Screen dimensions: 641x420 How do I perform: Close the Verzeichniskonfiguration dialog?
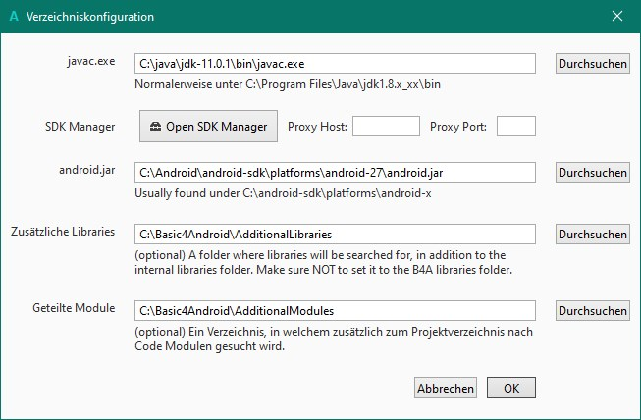pos(617,17)
